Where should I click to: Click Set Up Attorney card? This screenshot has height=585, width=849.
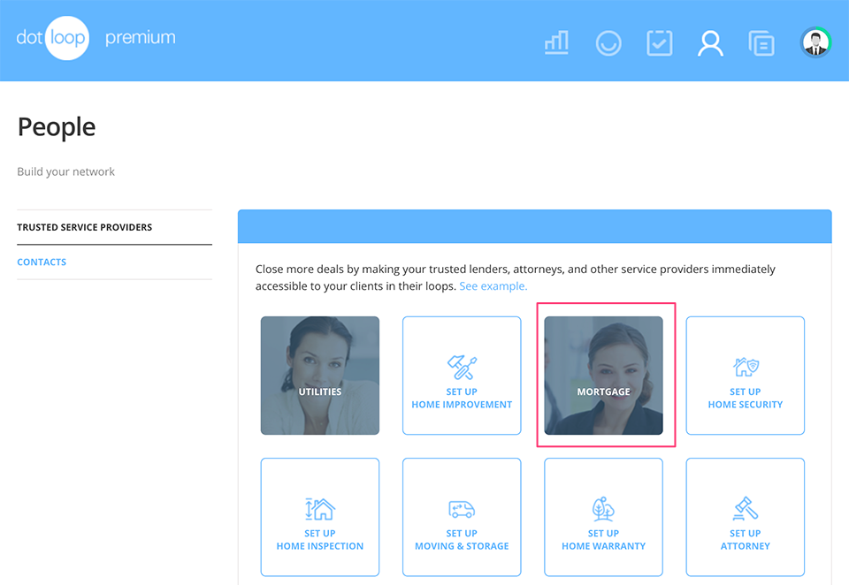coord(746,517)
